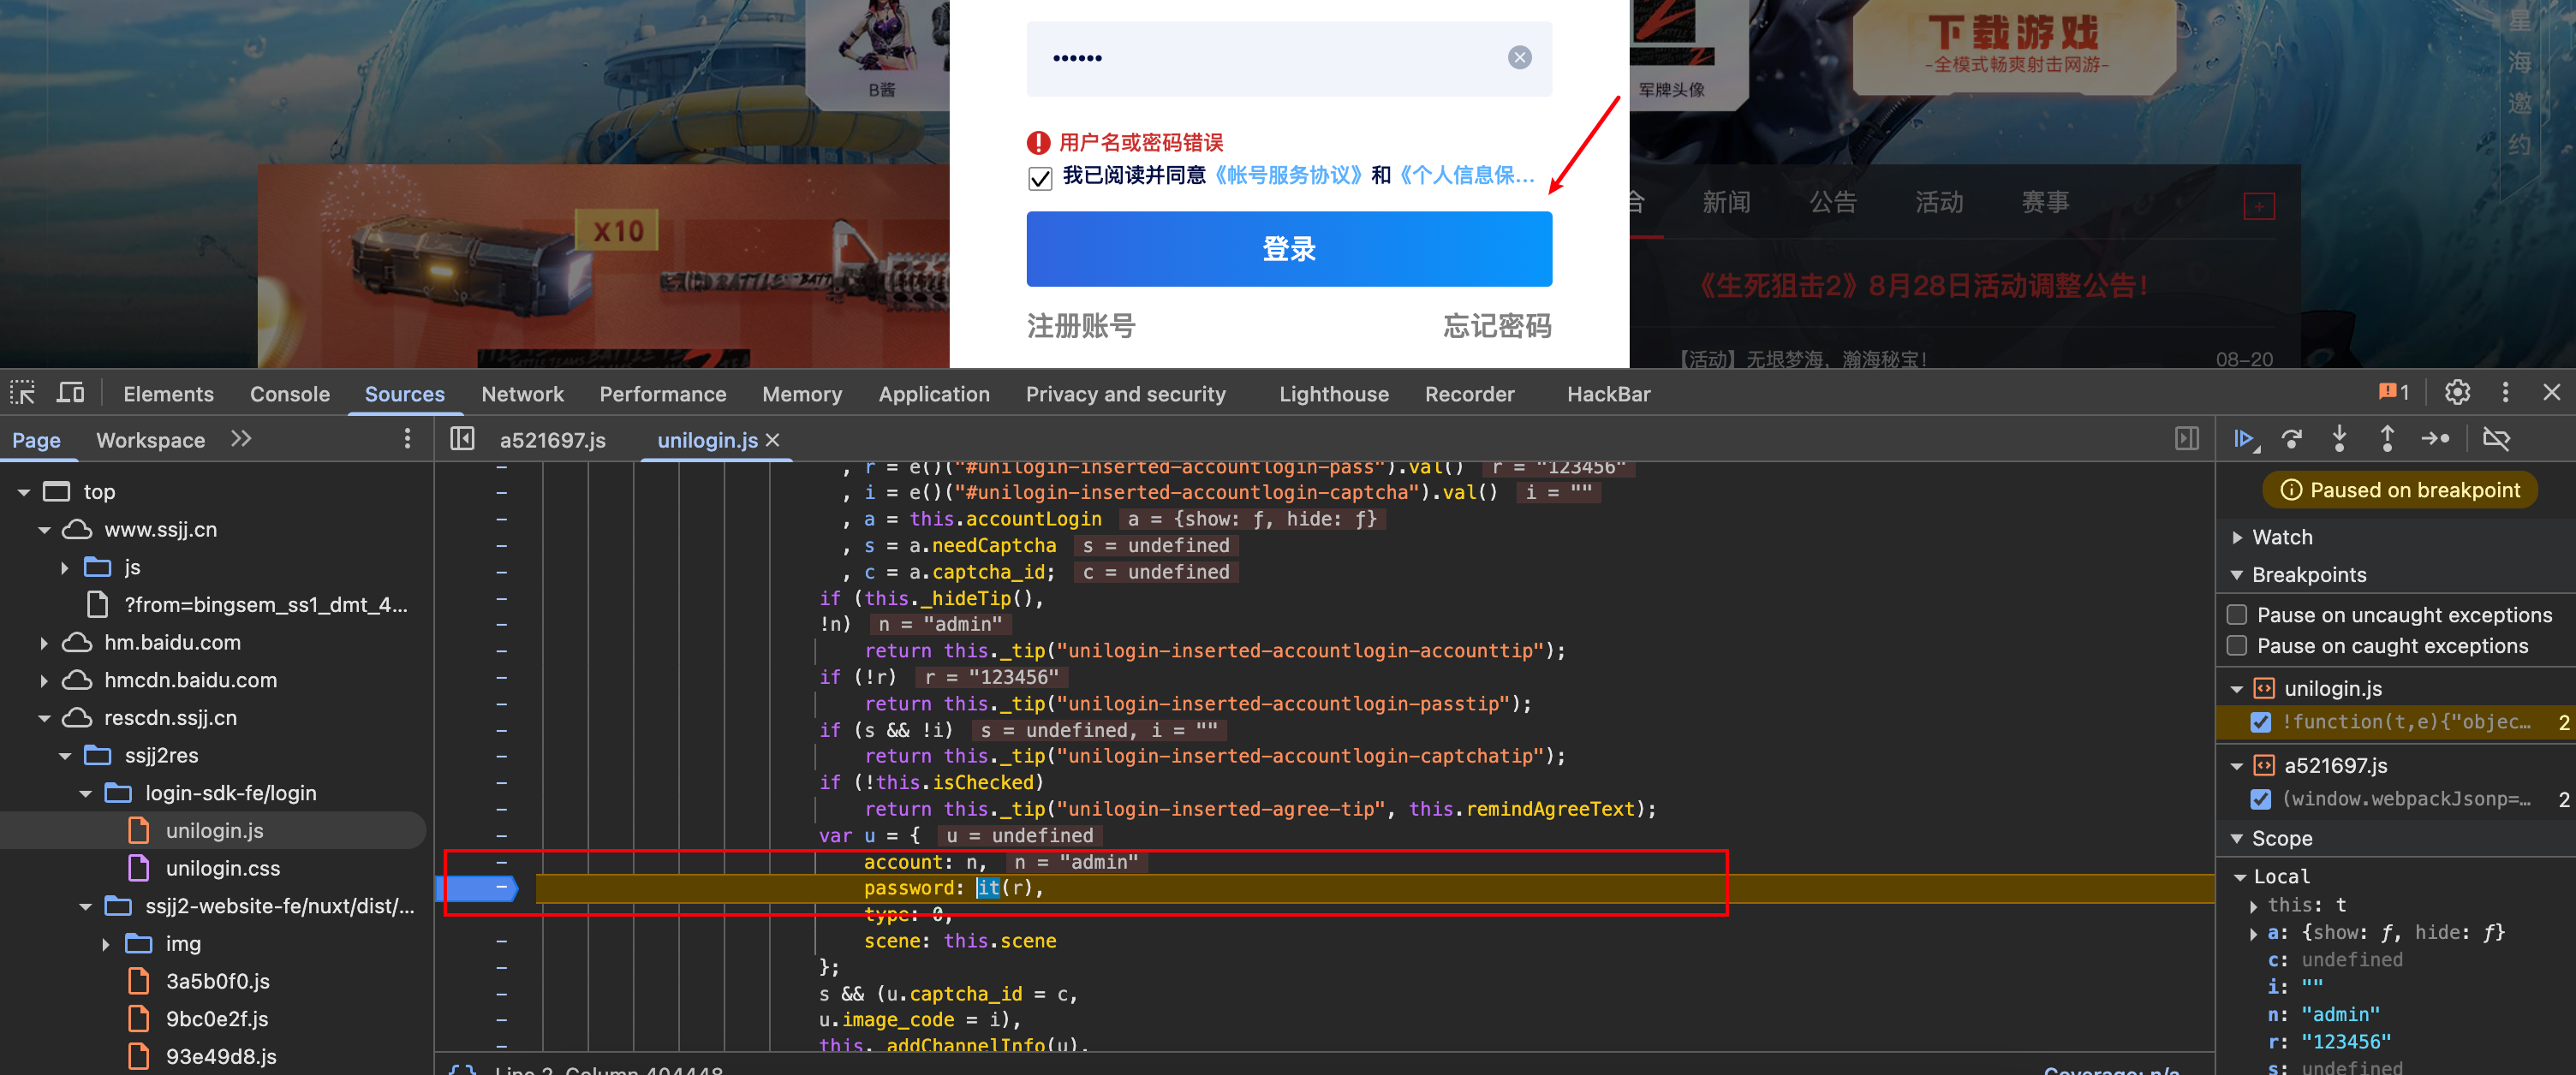2576x1075 pixels.
Task: Uncheck the unilogin.js breakpoint checkbox
Action: (2260, 722)
